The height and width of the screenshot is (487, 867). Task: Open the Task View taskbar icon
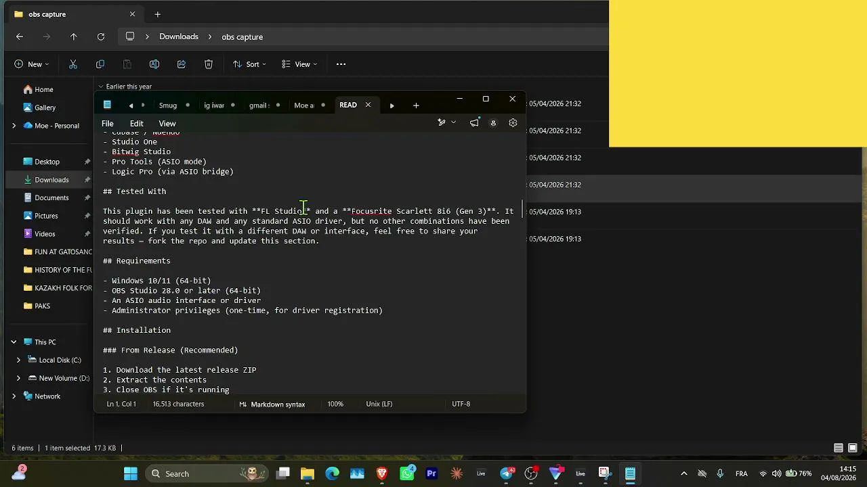click(x=283, y=473)
